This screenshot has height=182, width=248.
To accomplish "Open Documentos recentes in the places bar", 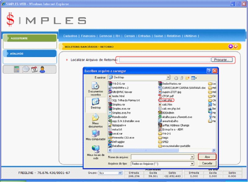I will pyautogui.click(x=95, y=89).
